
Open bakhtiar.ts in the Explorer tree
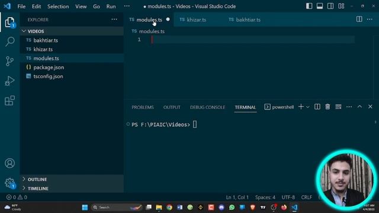coord(72,40)
